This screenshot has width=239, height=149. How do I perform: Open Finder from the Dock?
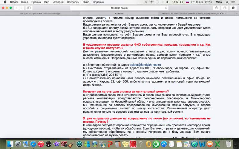coord(10,144)
